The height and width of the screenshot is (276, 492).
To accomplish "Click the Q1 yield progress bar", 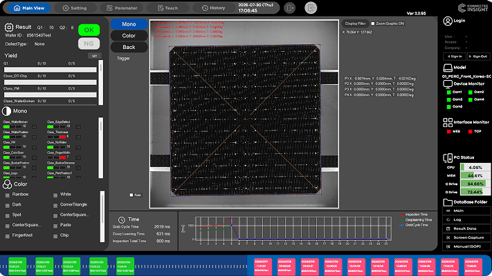I will pos(51,70).
